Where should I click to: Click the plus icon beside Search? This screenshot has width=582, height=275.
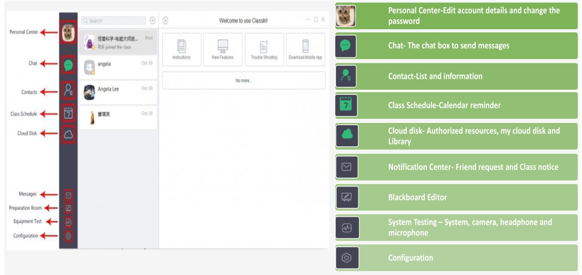(x=152, y=21)
